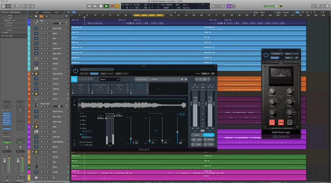Open the Note Pad icon in the control bar
The width and height of the screenshot is (331, 183).
pyautogui.click(x=318, y=6)
